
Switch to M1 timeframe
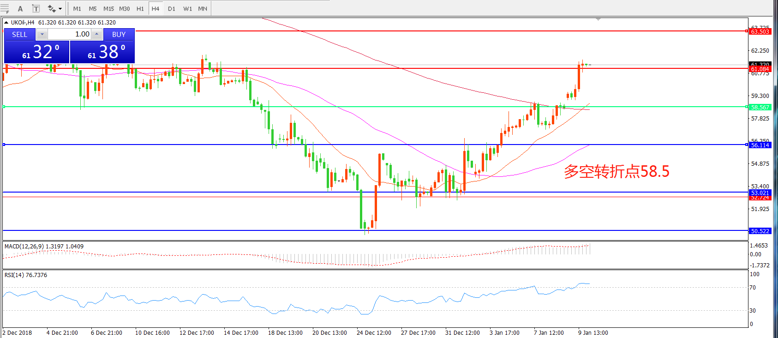(77, 9)
